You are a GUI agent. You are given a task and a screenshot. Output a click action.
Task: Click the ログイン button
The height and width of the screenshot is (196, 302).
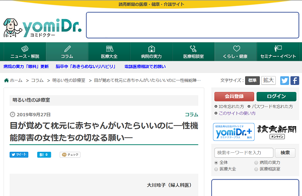pos(276,96)
